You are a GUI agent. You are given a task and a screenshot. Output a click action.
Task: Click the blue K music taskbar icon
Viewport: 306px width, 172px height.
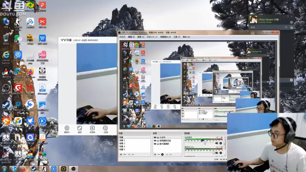(x=54, y=169)
